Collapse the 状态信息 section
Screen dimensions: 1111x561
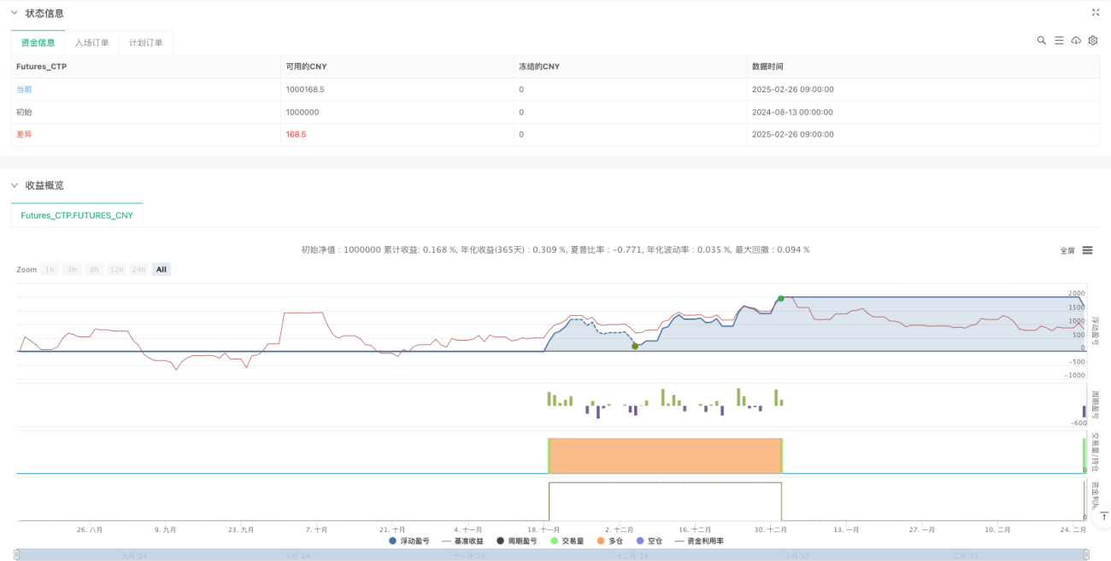click(x=15, y=14)
